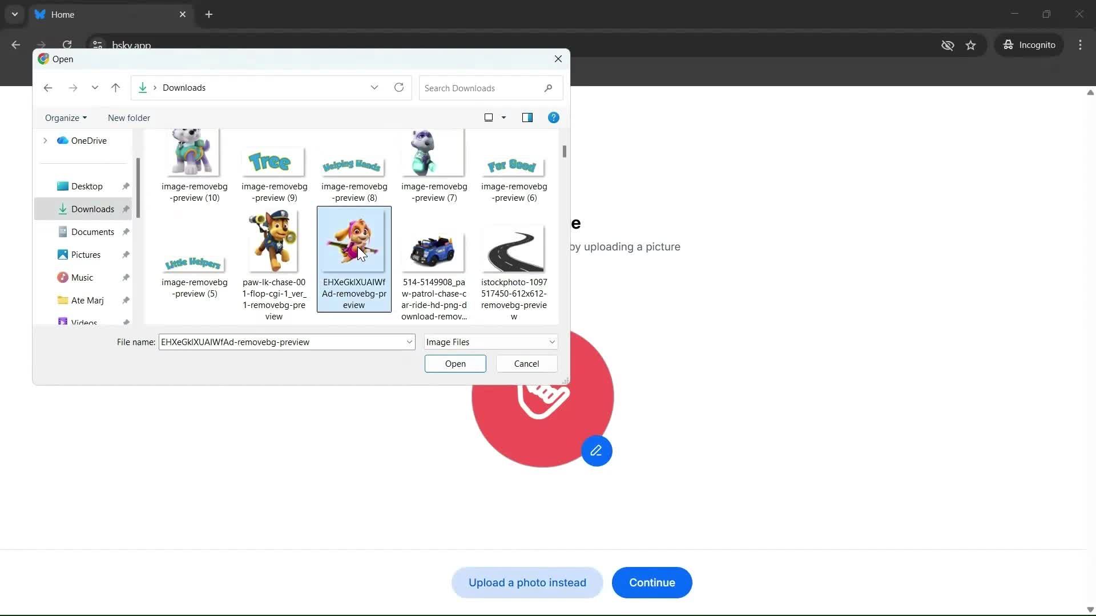Unpin Downloads from Quick access
Viewport: 1096px width, 616px height.
coord(126,209)
